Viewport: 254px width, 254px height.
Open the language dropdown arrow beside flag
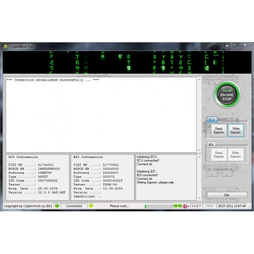(188, 206)
